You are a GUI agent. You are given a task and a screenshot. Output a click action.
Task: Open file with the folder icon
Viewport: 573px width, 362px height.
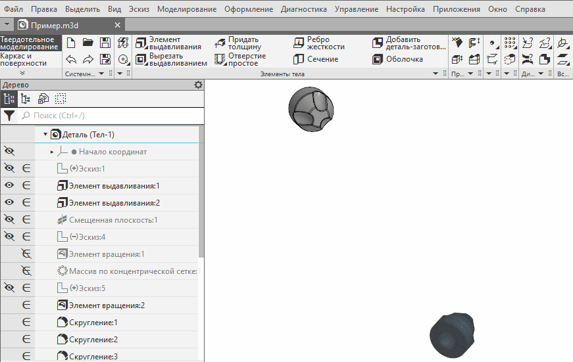pos(88,43)
